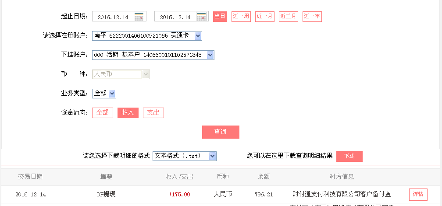442x206 pixels.
Task: Click the 摘要 column header
Action: click(106, 177)
